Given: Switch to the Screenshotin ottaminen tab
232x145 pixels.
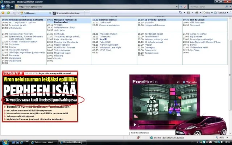Looking at the screenshot, I should pyautogui.click(x=68, y=13).
